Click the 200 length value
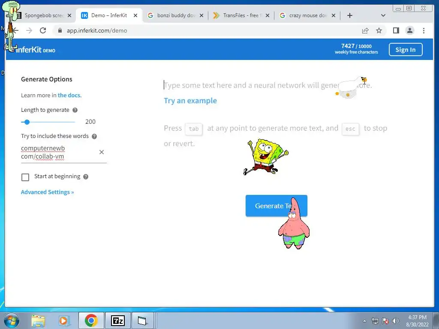 point(90,122)
